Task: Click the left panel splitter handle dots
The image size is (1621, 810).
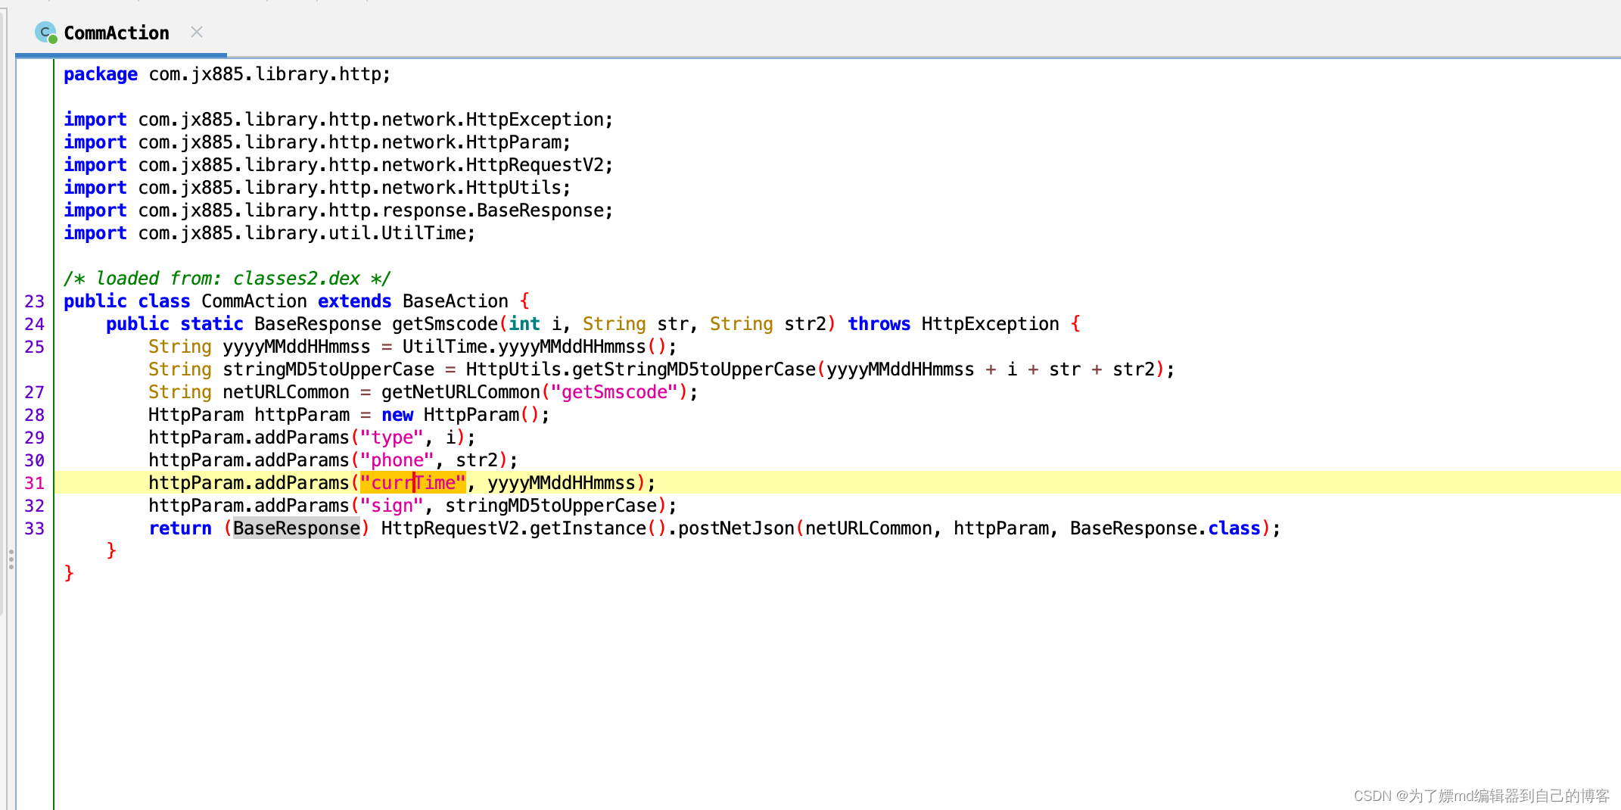Action: [x=11, y=560]
